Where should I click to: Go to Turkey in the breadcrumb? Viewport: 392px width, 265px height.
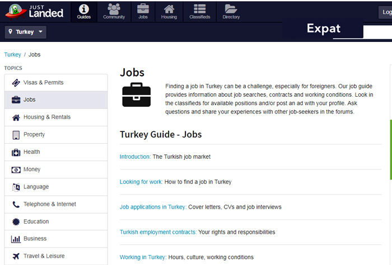pos(12,55)
